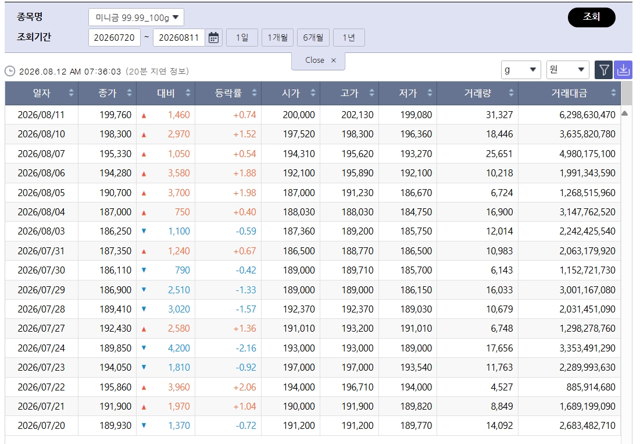Click rate cell +2.06
The height and width of the screenshot is (444, 640).
tap(245, 387)
